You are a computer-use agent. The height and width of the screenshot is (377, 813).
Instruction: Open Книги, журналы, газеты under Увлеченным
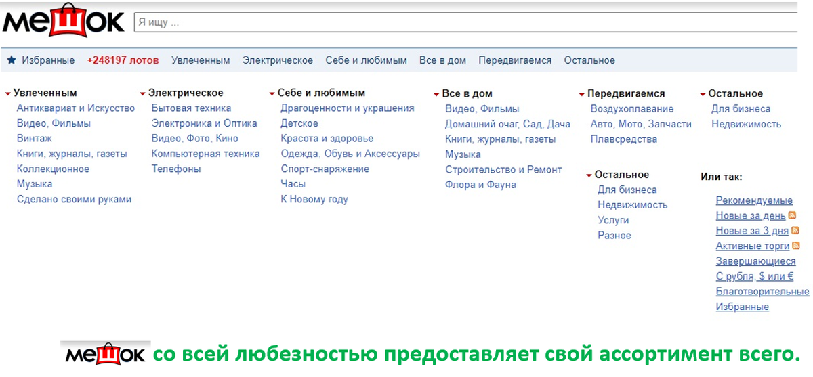point(72,154)
